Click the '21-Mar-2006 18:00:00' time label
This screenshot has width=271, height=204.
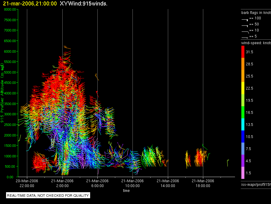[x=203, y=183]
